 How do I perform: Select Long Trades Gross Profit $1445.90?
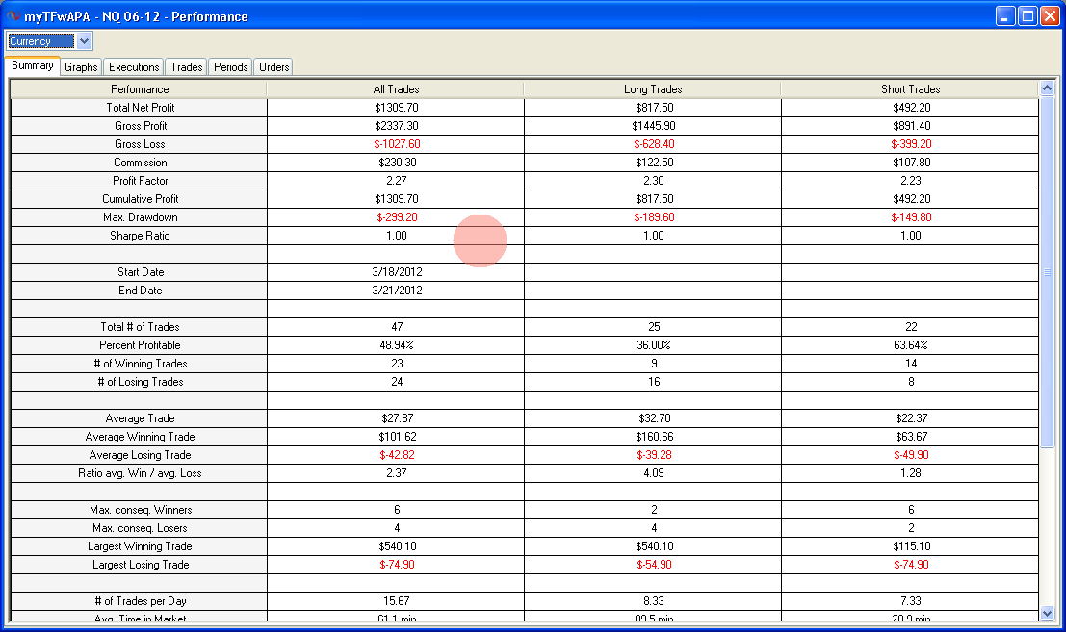653,126
